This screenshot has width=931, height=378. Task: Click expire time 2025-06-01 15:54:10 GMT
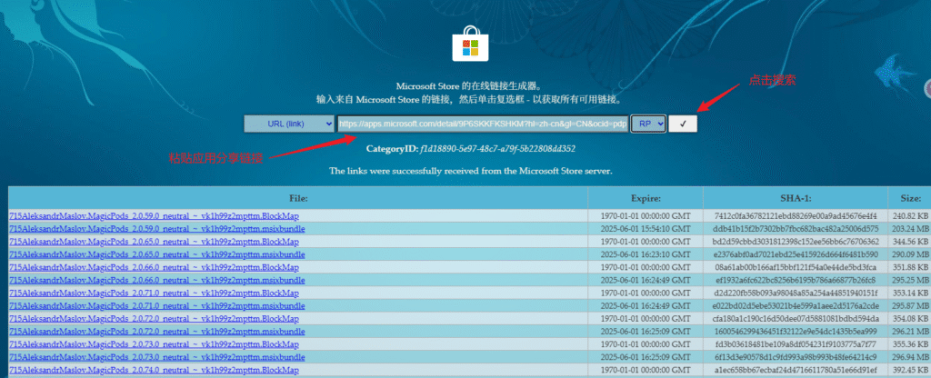tap(646, 228)
